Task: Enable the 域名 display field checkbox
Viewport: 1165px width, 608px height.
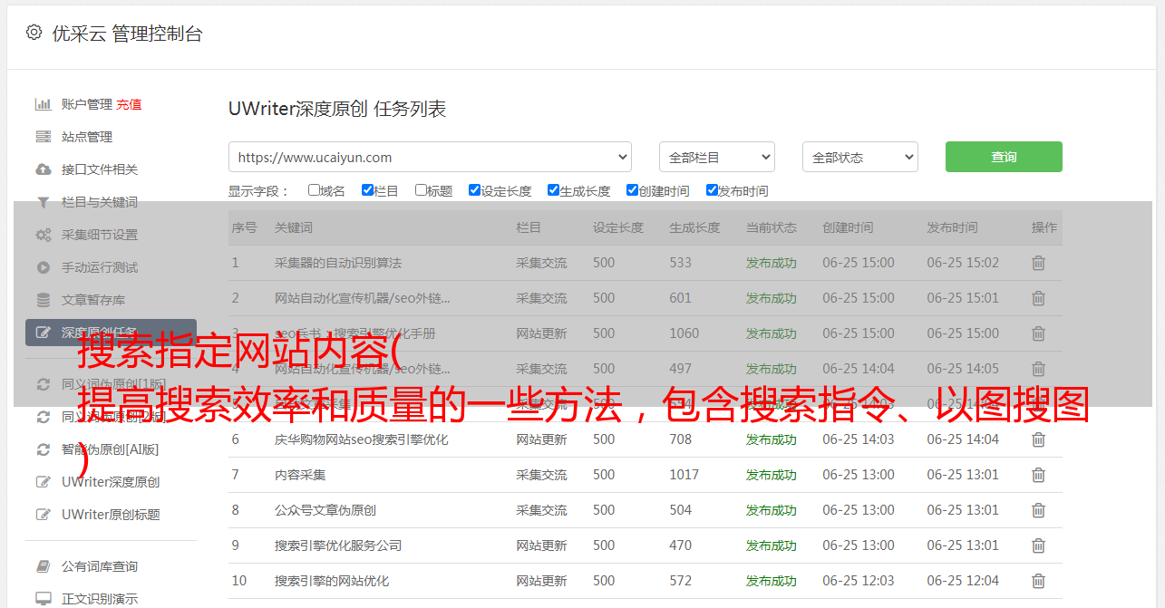Action: click(314, 190)
